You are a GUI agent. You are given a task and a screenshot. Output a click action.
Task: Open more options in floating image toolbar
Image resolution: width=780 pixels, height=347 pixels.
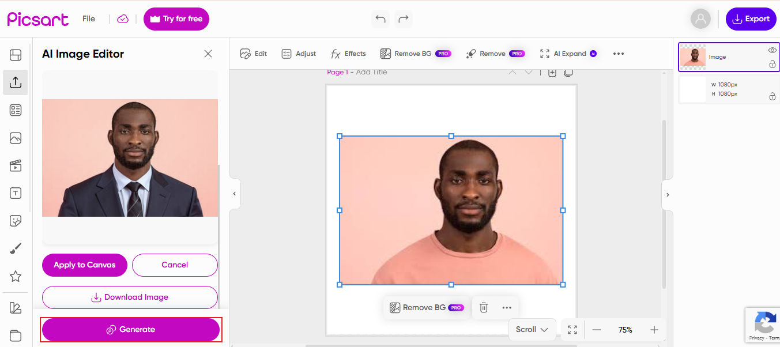click(x=507, y=308)
